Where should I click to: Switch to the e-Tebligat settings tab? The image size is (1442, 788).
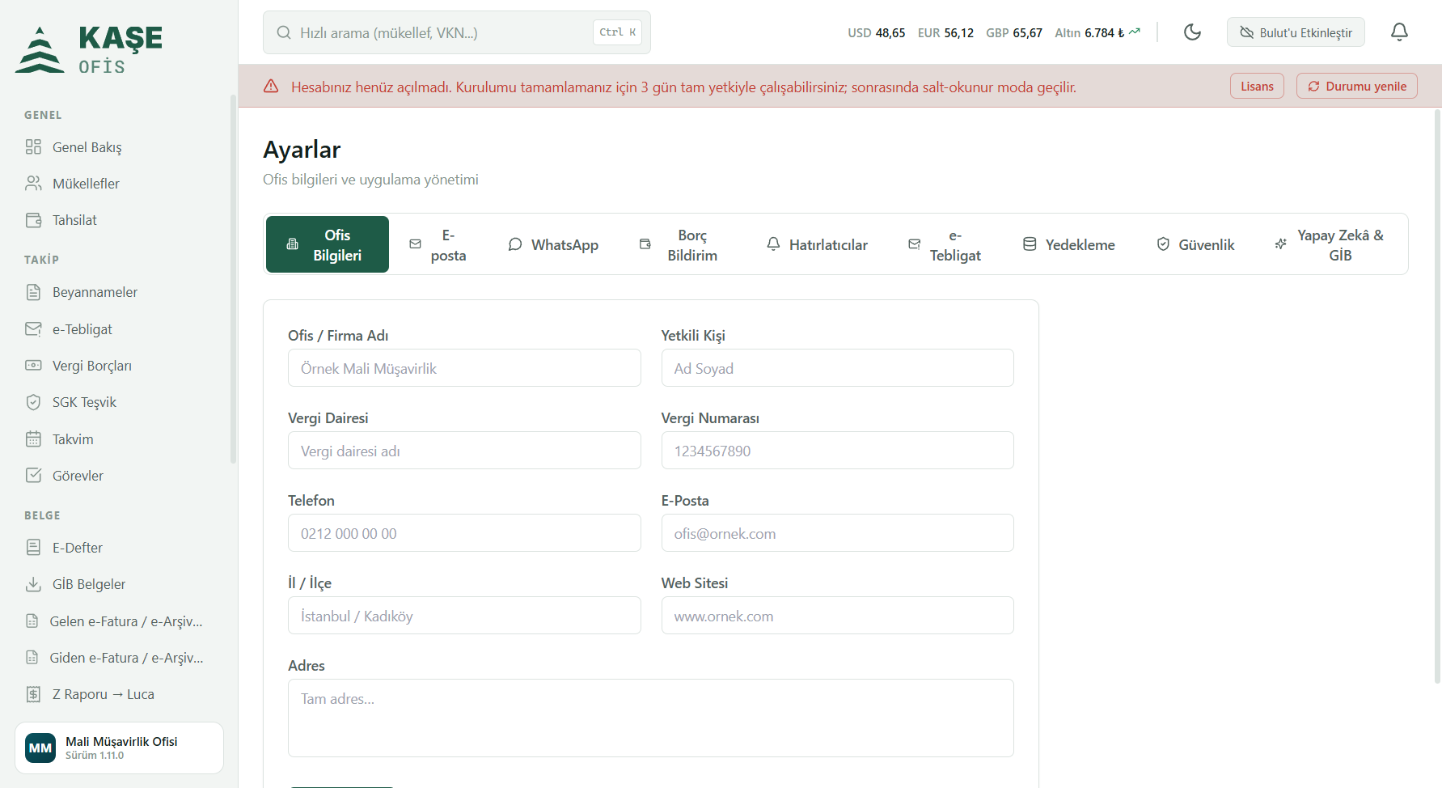[945, 244]
